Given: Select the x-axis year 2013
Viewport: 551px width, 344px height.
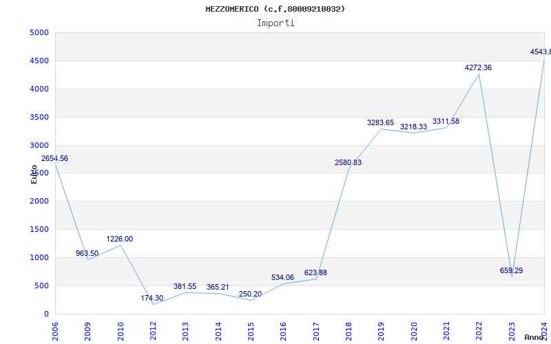Looking at the screenshot, I should pos(185,332).
